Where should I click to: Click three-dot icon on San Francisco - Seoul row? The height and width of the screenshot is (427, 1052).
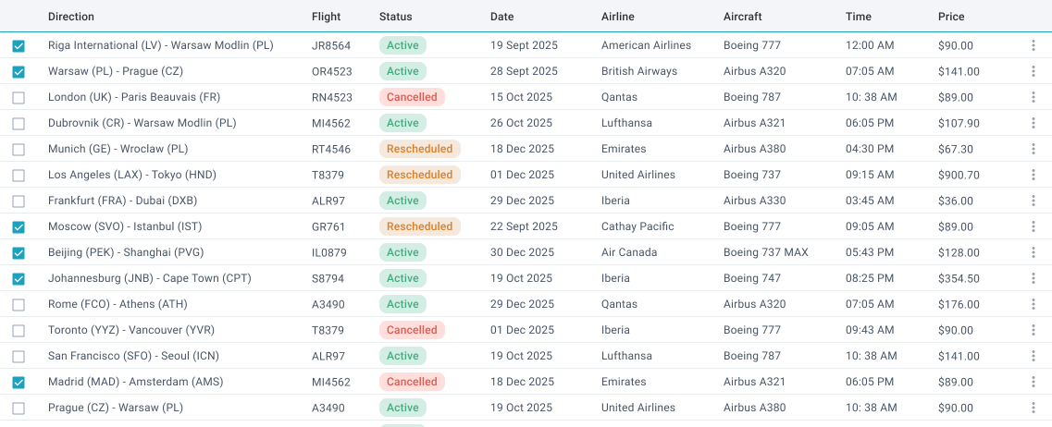click(x=1033, y=356)
